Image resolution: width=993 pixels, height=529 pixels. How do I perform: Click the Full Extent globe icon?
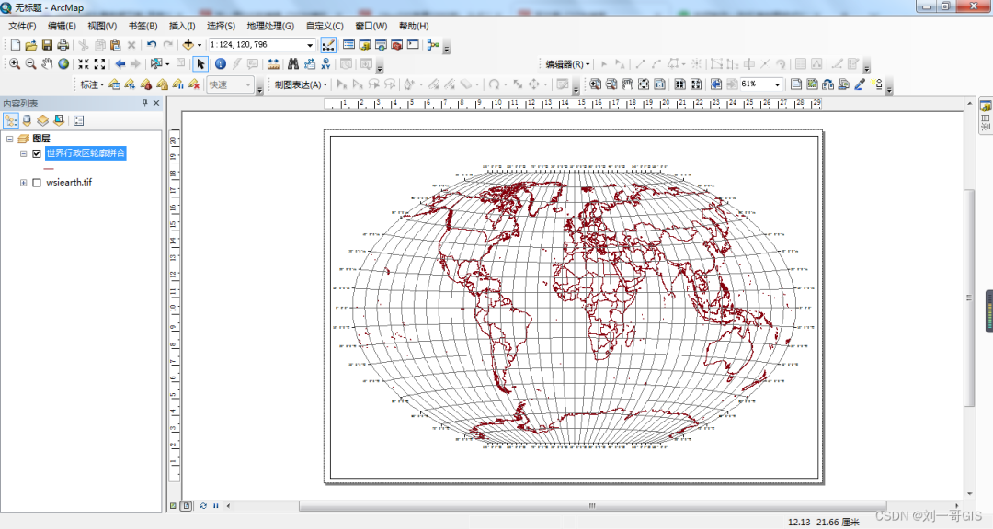pyautogui.click(x=63, y=64)
